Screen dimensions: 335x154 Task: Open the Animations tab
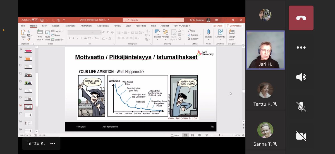click(x=86, y=26)
